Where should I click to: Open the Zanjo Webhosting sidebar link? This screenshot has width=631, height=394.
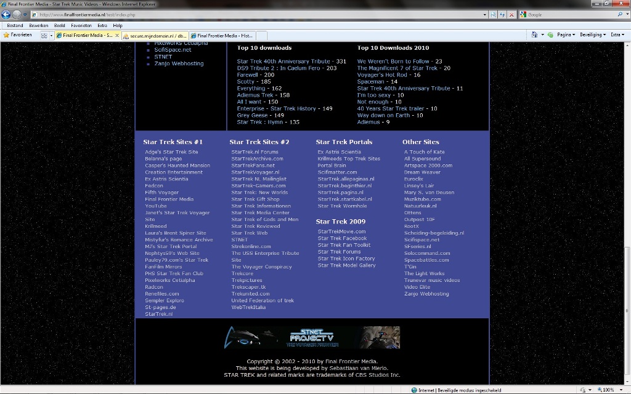(179, 63)
